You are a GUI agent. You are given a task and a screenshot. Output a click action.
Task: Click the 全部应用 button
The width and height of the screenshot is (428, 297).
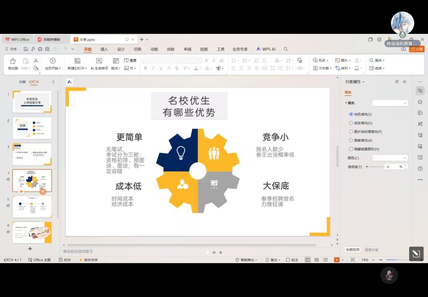tap(352, 249)
